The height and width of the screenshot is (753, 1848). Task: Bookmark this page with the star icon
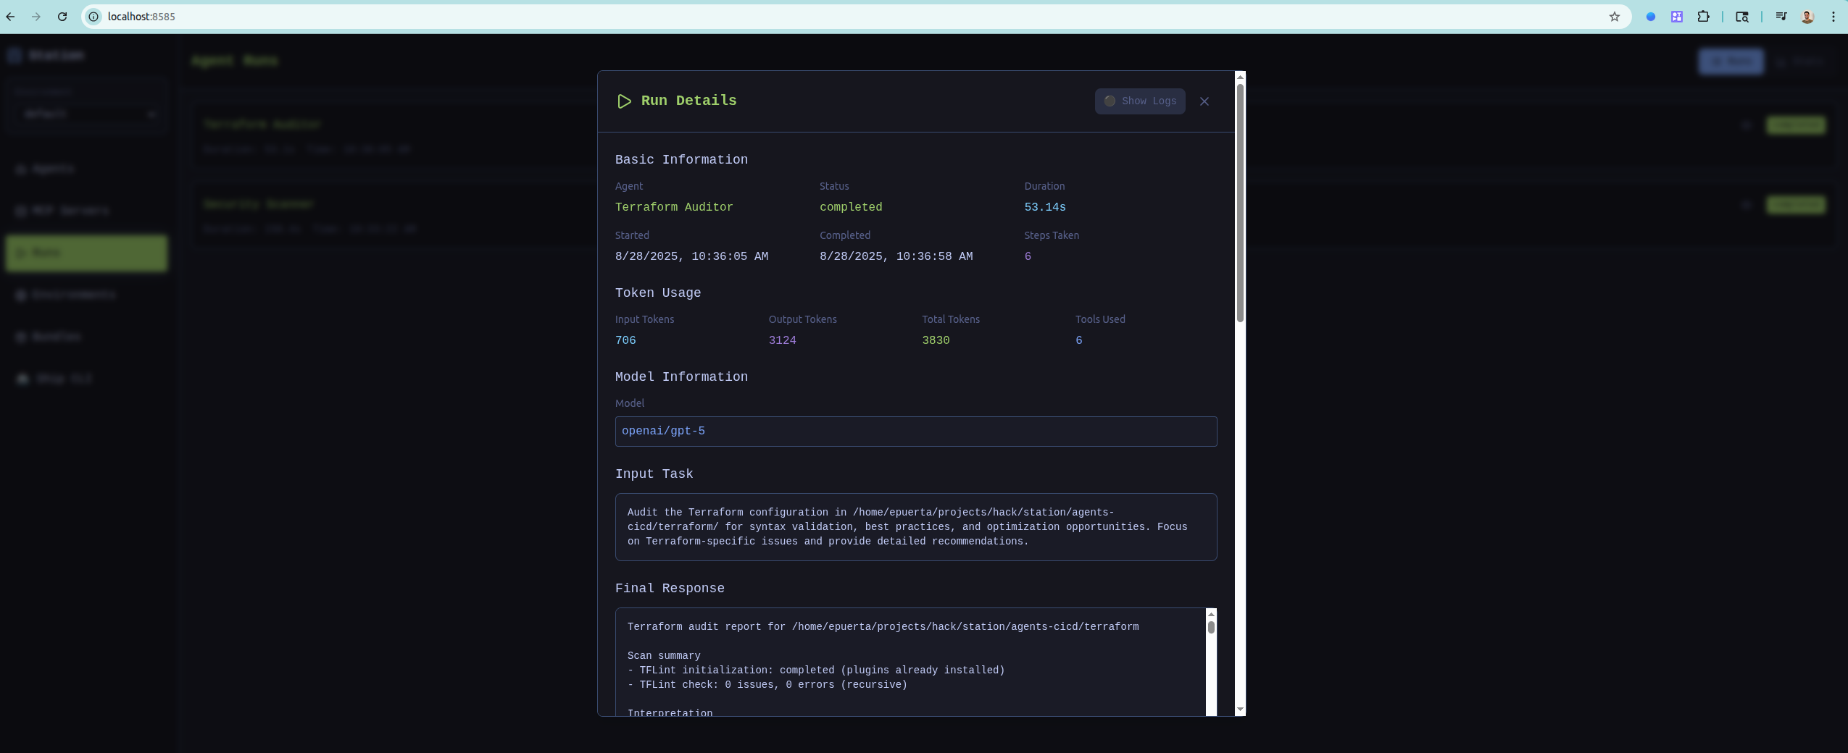pos(1615,17)
